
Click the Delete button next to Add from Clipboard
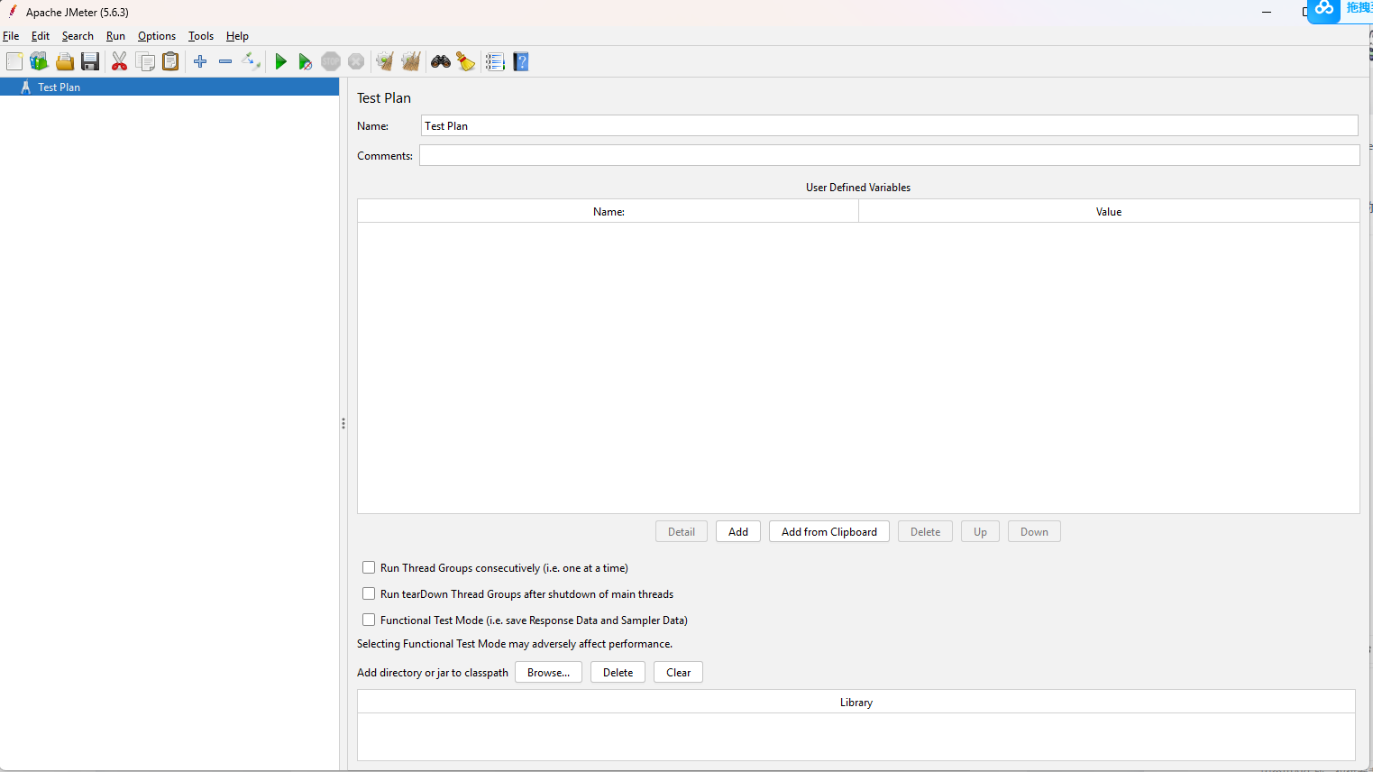coord(925,531)
